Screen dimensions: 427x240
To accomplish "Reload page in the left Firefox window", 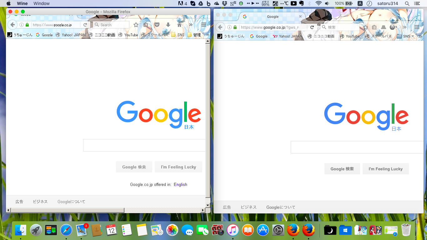I will (x=85, y=25).
